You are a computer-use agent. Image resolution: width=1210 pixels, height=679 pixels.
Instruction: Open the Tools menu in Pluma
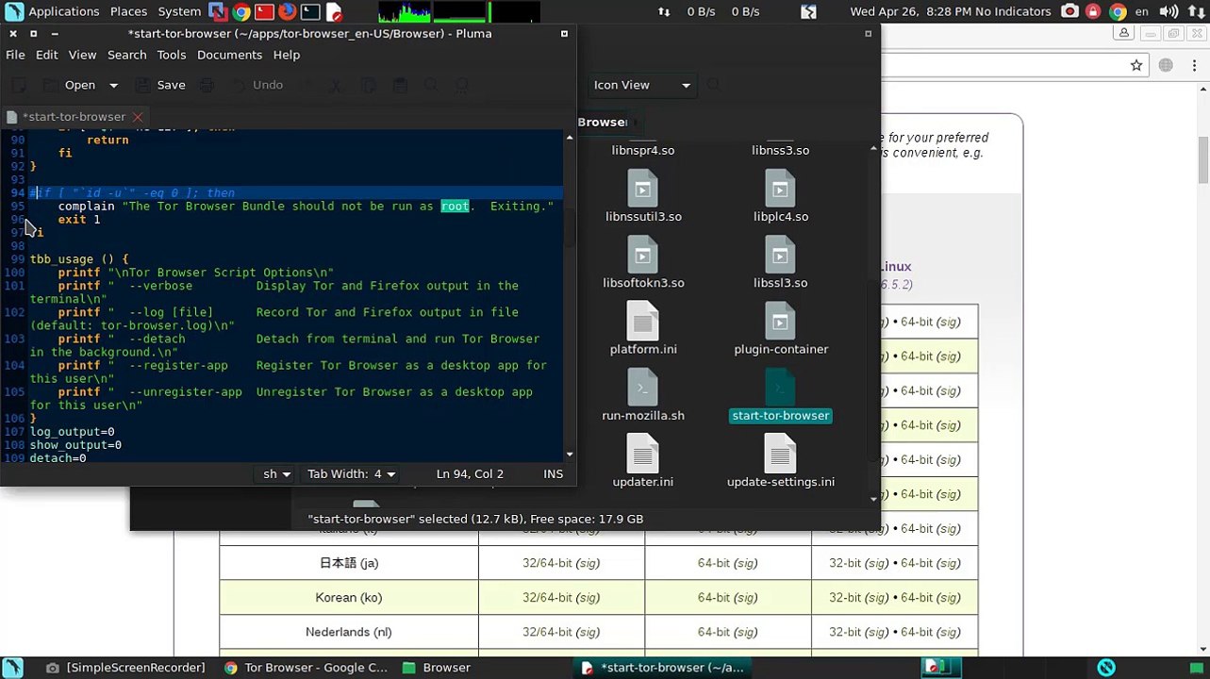click(x=171, y=55)
